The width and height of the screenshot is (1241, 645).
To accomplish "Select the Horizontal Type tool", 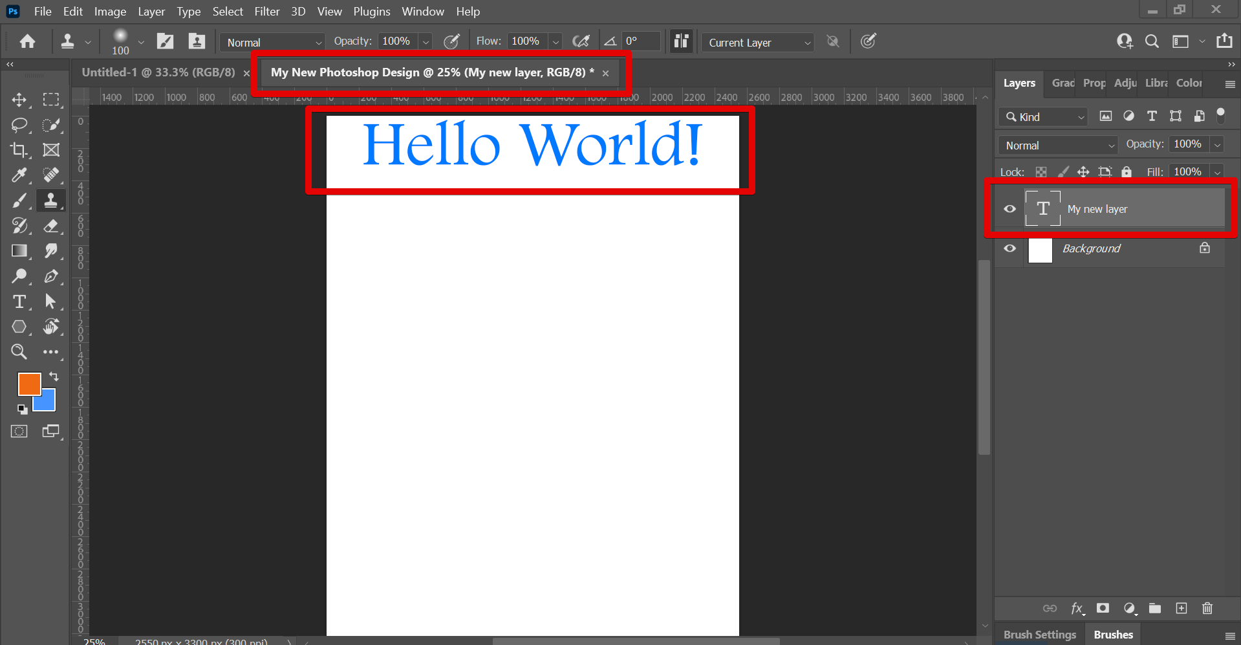I will pyautogui.click(x=19, y=301).
